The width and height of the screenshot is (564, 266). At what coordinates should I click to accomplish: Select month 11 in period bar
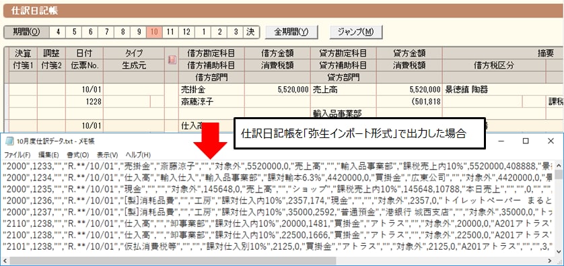[x=171, y=32]
